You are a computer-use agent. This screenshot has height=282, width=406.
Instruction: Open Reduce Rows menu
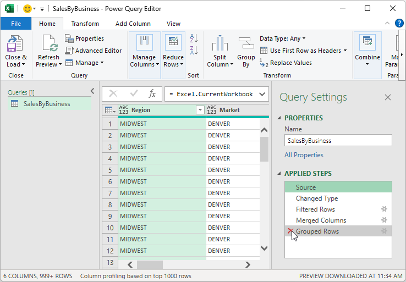coord(173,54)
